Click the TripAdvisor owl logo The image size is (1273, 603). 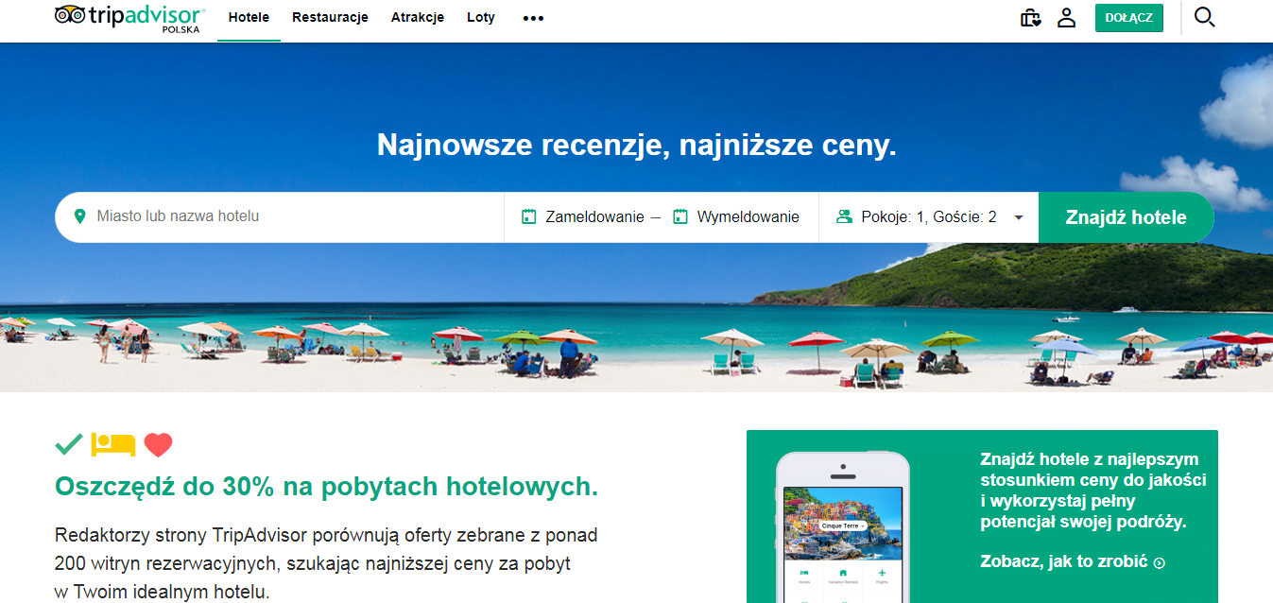coord(69,15)
